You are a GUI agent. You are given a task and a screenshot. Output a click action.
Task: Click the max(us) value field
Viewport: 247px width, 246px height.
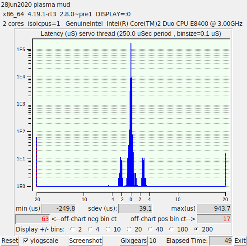[x=214, y=208]
